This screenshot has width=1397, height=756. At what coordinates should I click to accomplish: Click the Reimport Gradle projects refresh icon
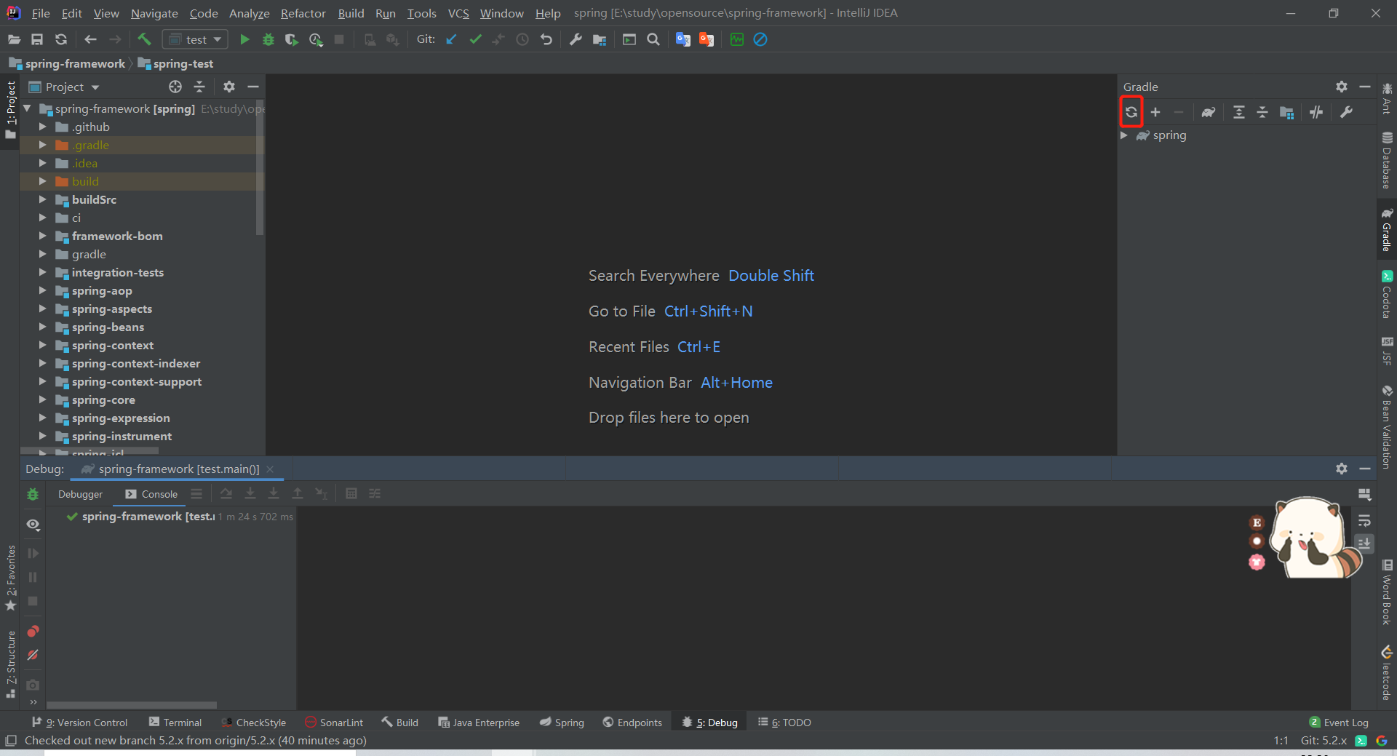(1131, 112)
